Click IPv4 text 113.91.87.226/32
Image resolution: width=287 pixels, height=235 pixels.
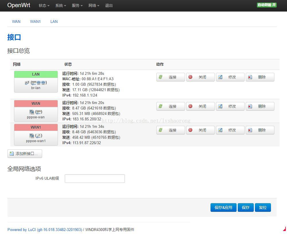[x=87, y=143]
